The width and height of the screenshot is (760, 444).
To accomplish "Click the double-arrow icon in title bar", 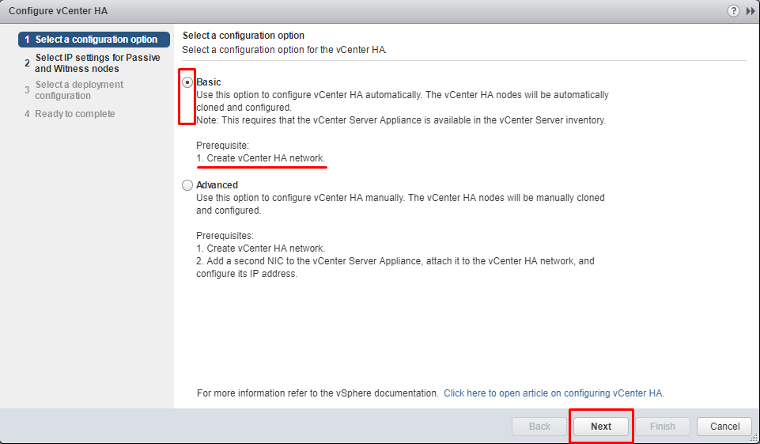I will (x=751, y=11).
